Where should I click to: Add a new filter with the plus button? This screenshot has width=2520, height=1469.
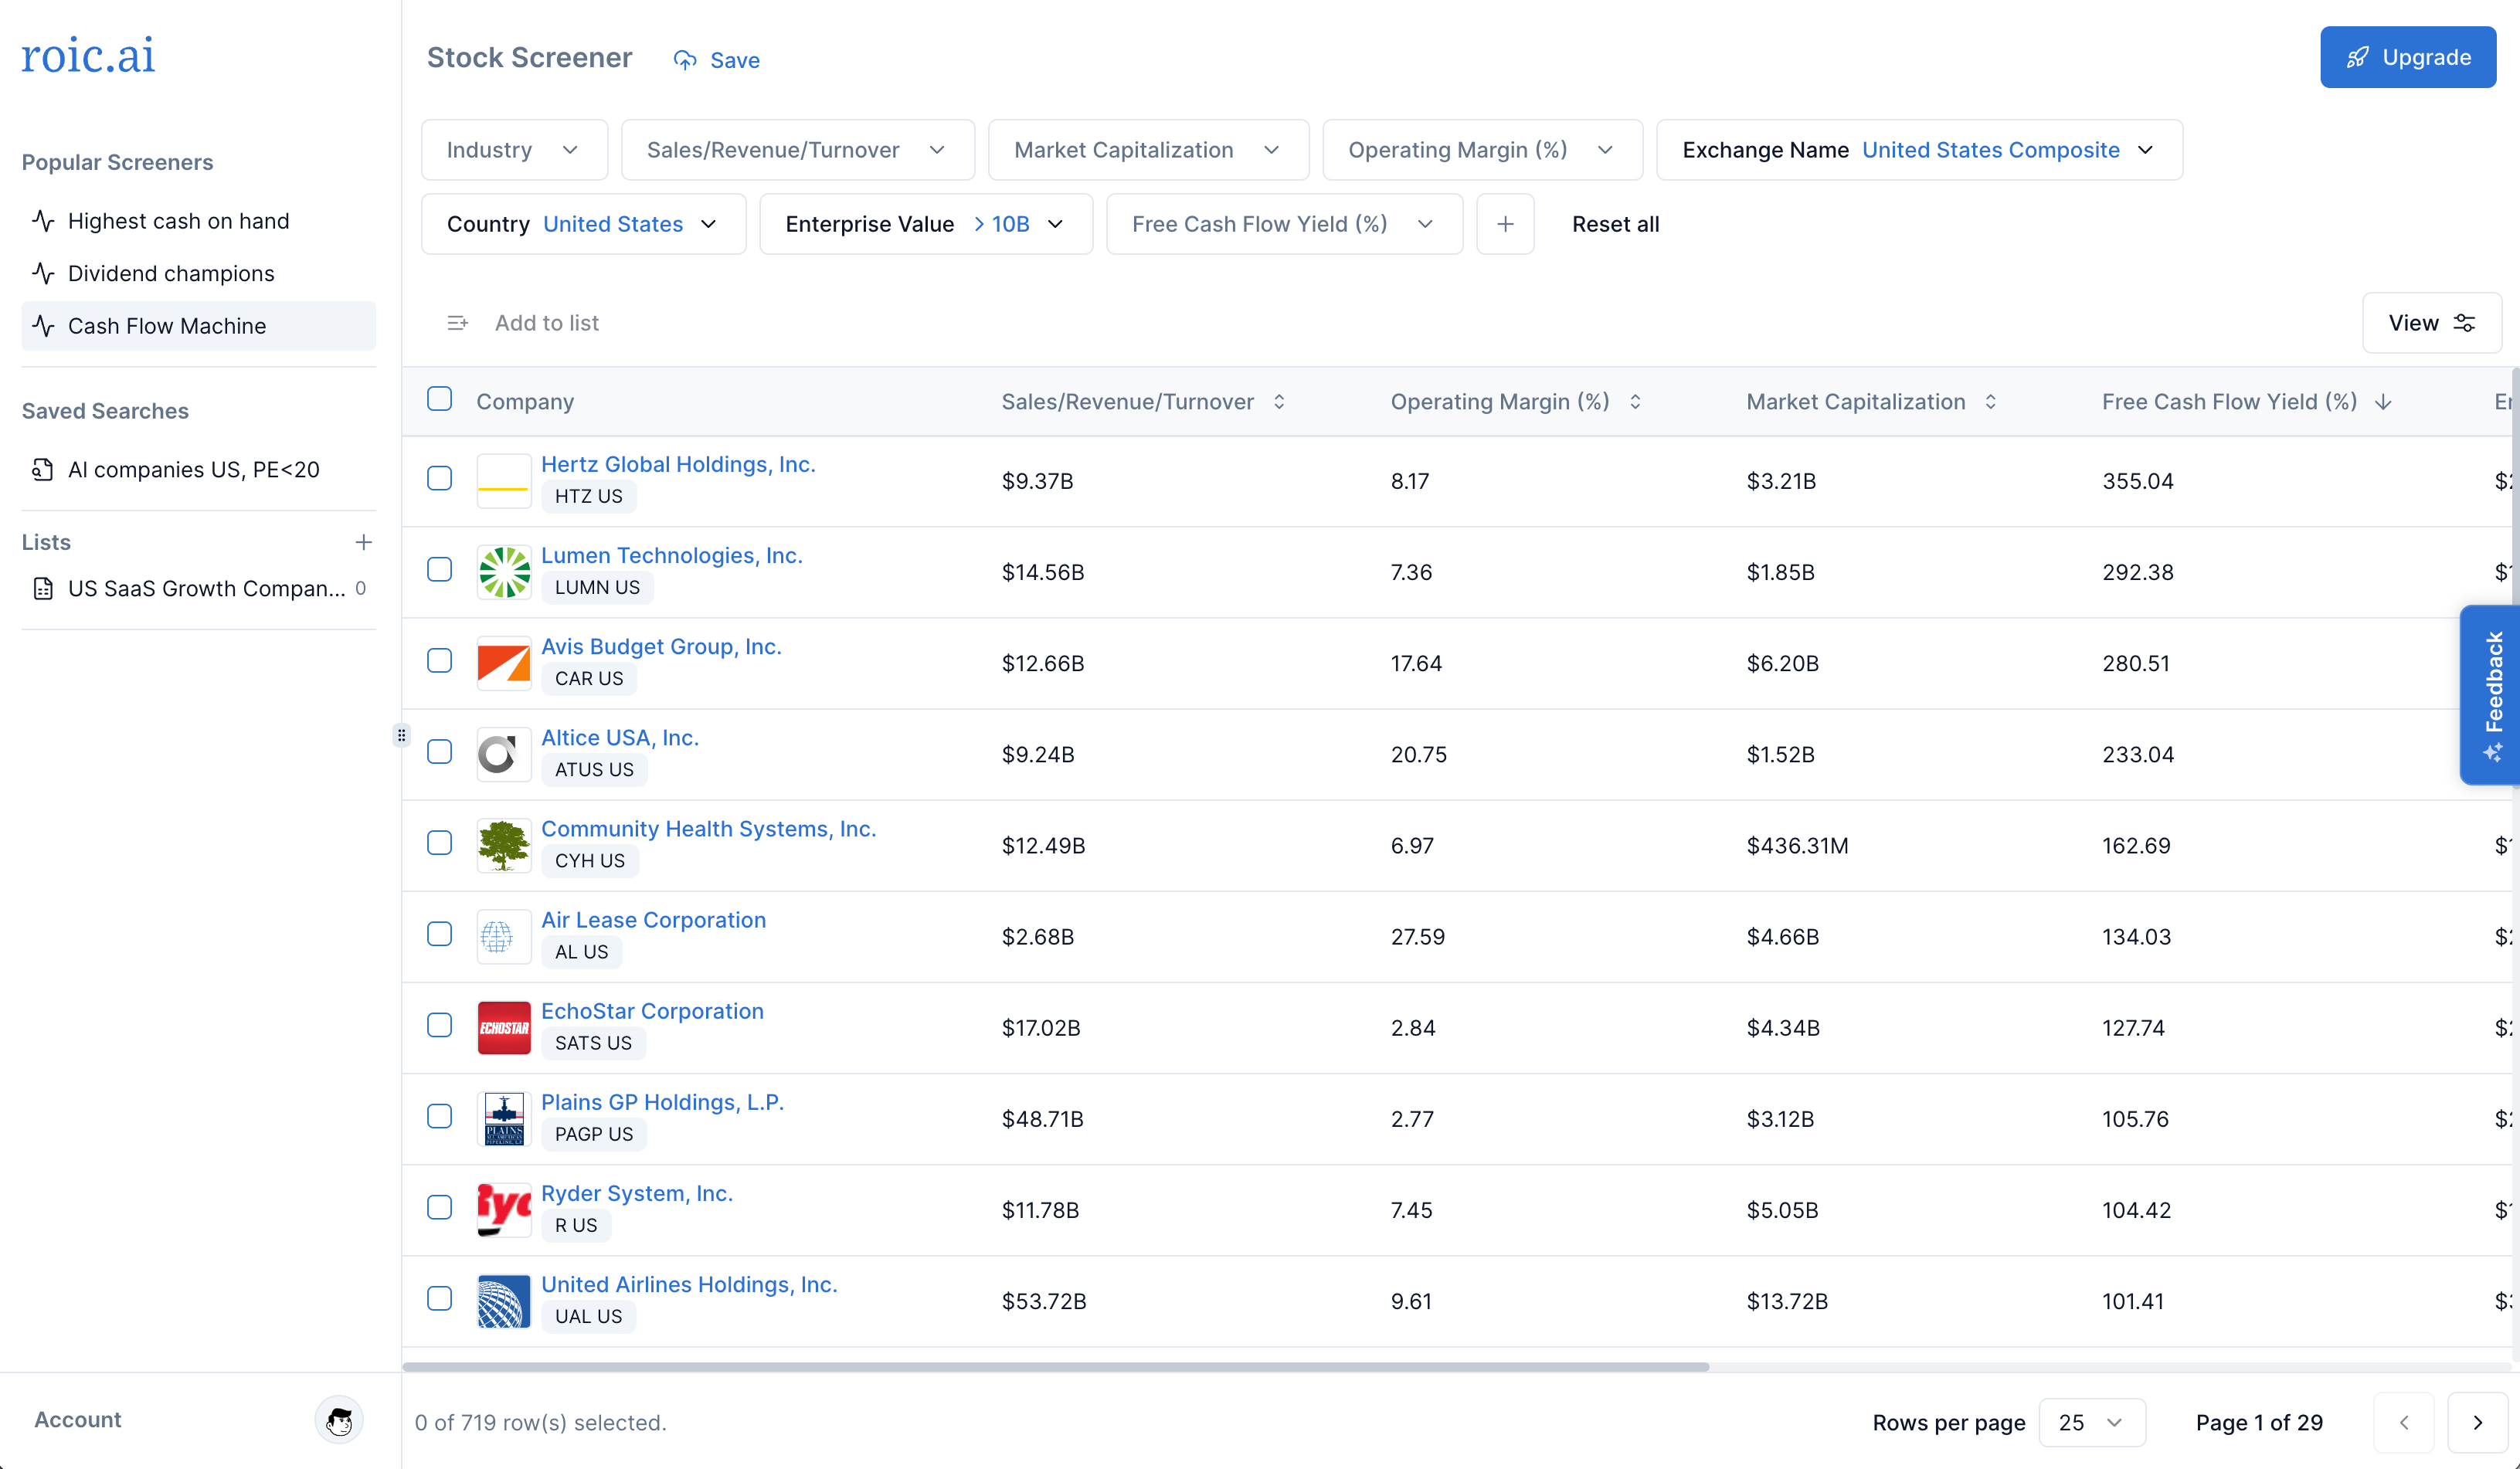tap(1505, 224)
